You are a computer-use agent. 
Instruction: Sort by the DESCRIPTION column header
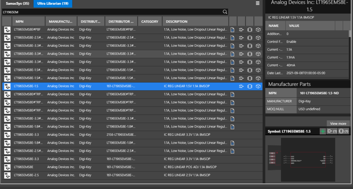coord(195,22)
